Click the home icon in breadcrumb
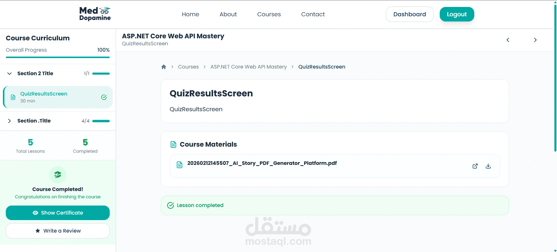This screenshot has height=252, width=557. click(x=164, y=67)
